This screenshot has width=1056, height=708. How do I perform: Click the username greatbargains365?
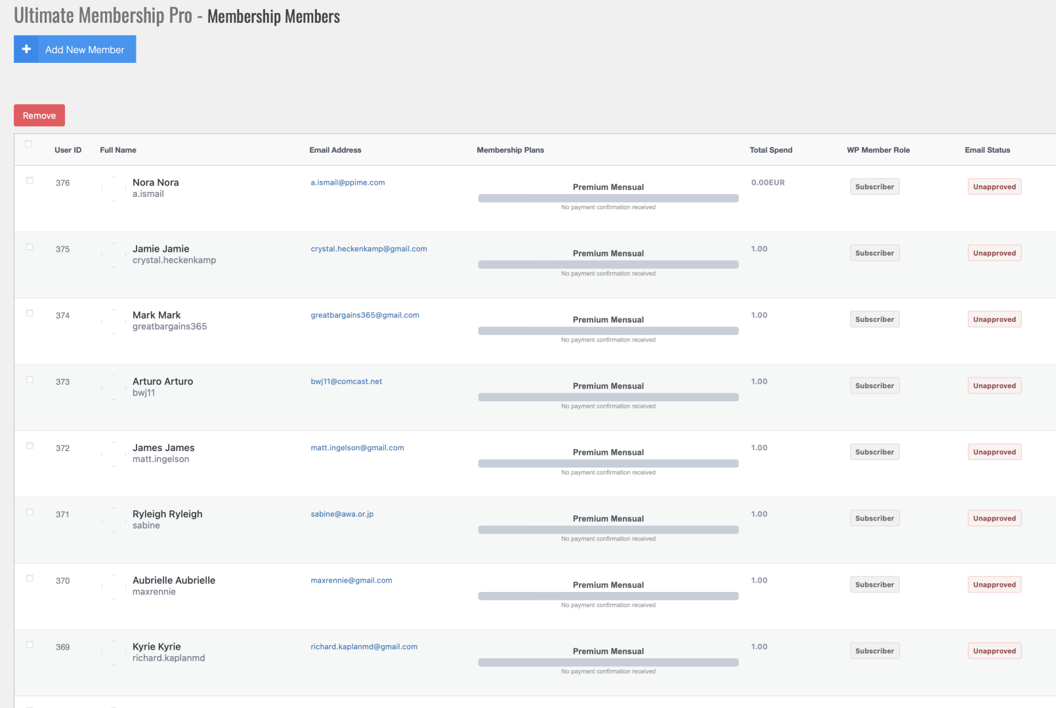point(169,326)
